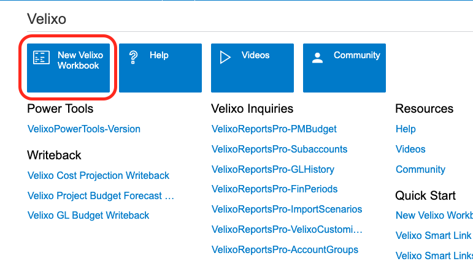Click the question mark icon on Help tile
473x261 pixels.
(133, 57)
